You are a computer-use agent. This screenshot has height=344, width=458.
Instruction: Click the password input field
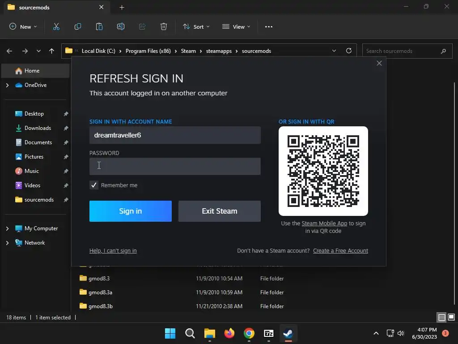point(175,167)
